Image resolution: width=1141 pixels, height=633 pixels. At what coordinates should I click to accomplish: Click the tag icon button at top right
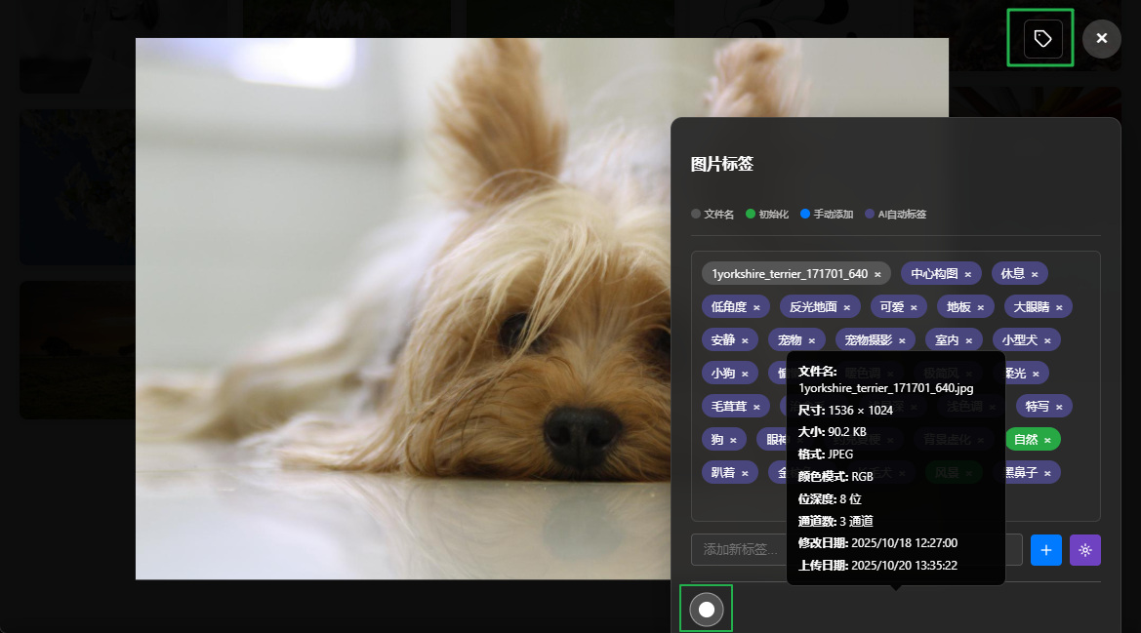1042,38
